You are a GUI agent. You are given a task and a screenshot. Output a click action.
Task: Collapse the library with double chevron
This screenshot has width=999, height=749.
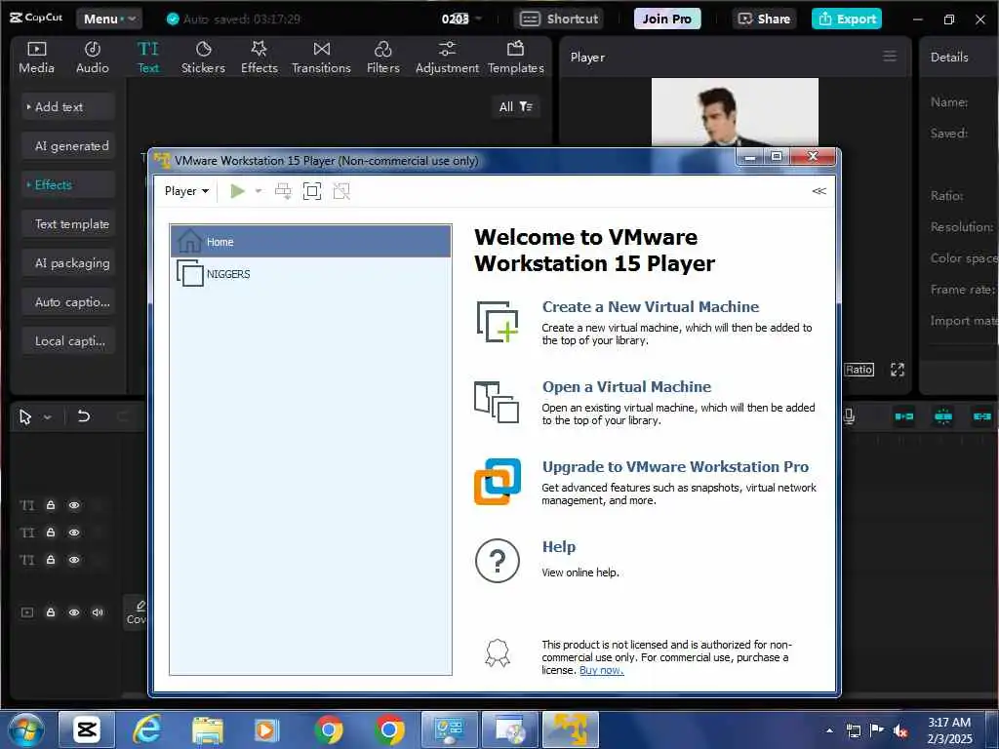tap(819, 191)
